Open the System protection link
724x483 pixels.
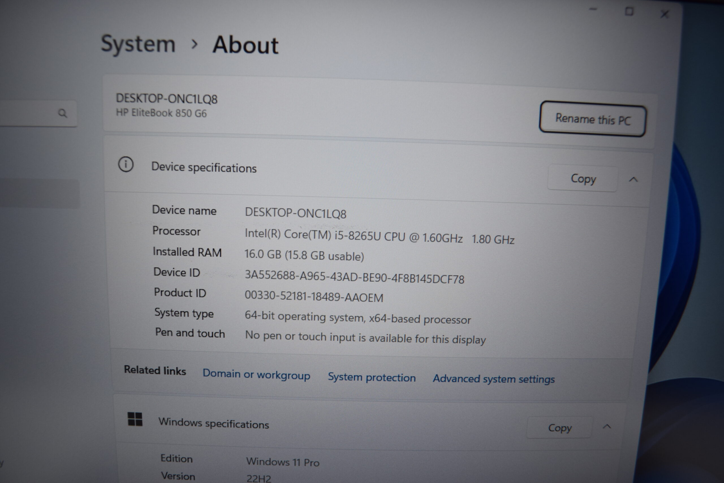point(372,377)
